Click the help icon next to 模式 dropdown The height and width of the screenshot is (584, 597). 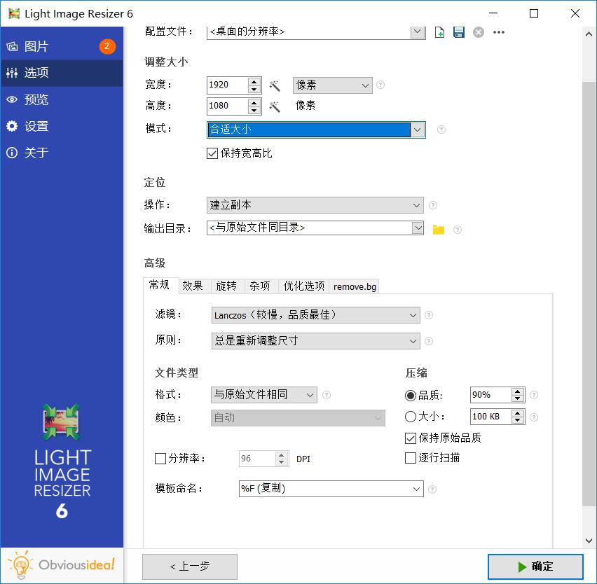(441, 130)
